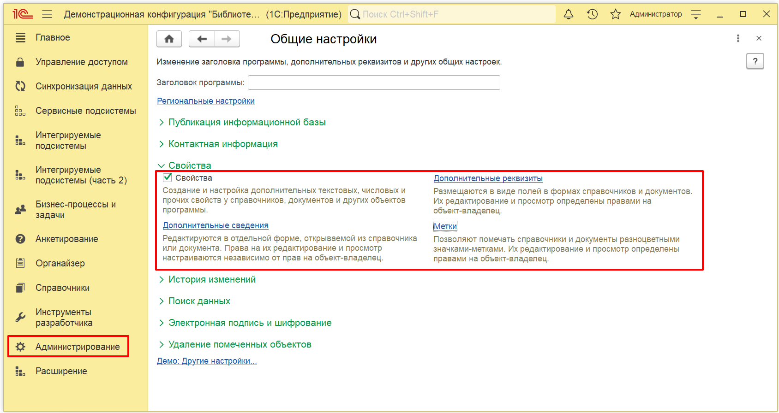Viewport: 779px width, 413px height.
Task: Open help question mark button
Action: click(x=755, y=61)
